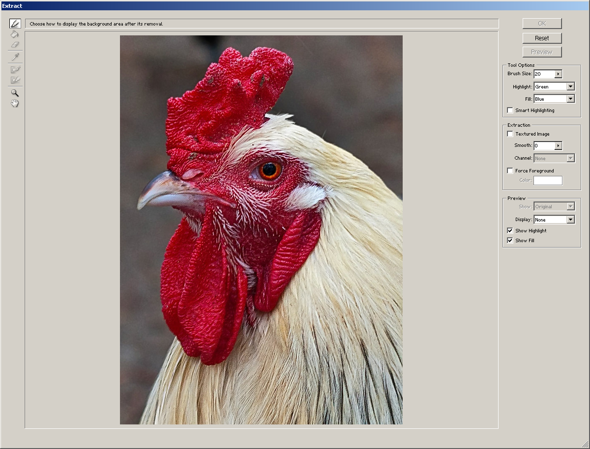Screen dimensions: 590x449
Task: Select the Edge Touchup tool
Action: coord(15,80)
